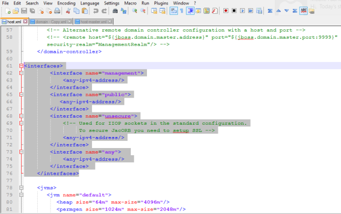Collapse the unsecure interface fold at line 68
The width and height of the screenshot is (341, 214).
(x=21, y=116)
